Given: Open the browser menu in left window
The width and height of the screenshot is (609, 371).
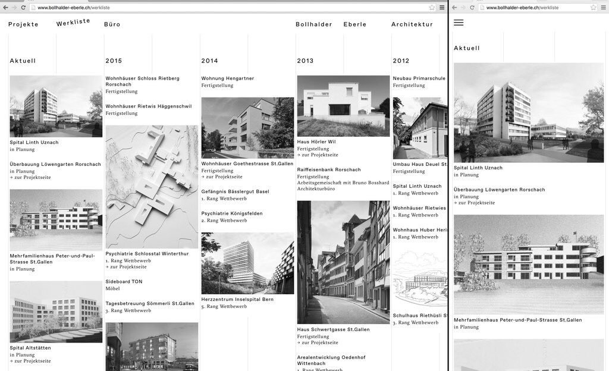Looking at the screenshot, I should coord(442,7).
